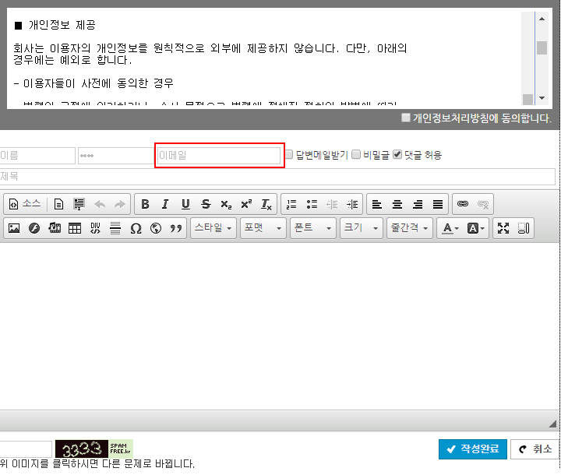Apply italic formatting
The width and height of the screenshot is (561, 475).
click(x=165, y=204)
